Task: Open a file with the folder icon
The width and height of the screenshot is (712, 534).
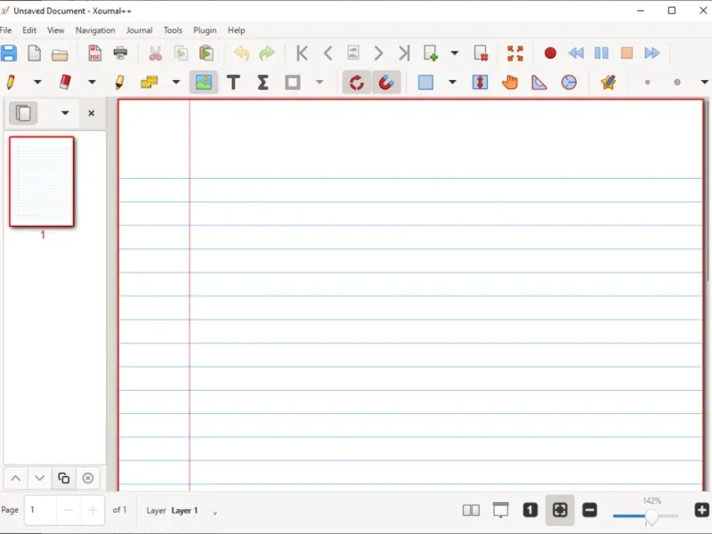Action: point(60,54)
